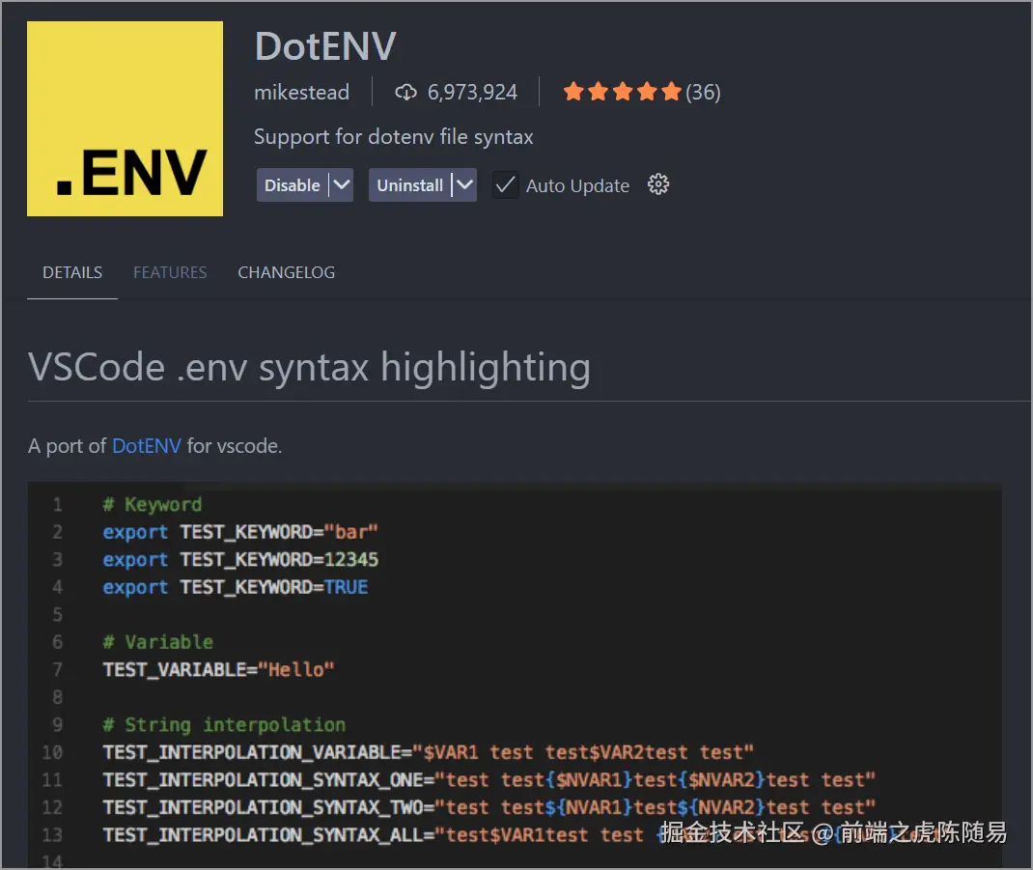
Task: Click the TEST_INTERPOLATION_SYNTAX_TWO code line
Action: [x=489, y=807]
